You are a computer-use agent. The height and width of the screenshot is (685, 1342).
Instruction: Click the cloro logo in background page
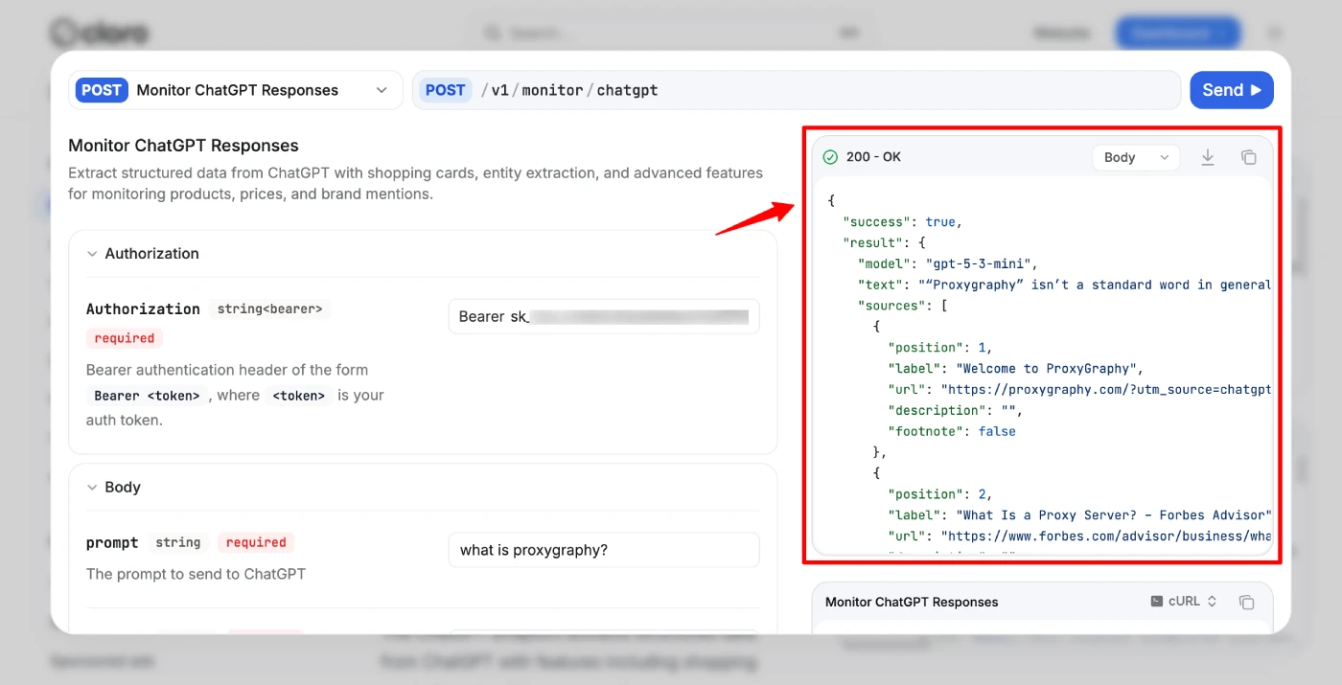pos(100,33)
